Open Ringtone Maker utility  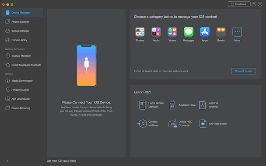pyautogui.click(x=23, y=90)
